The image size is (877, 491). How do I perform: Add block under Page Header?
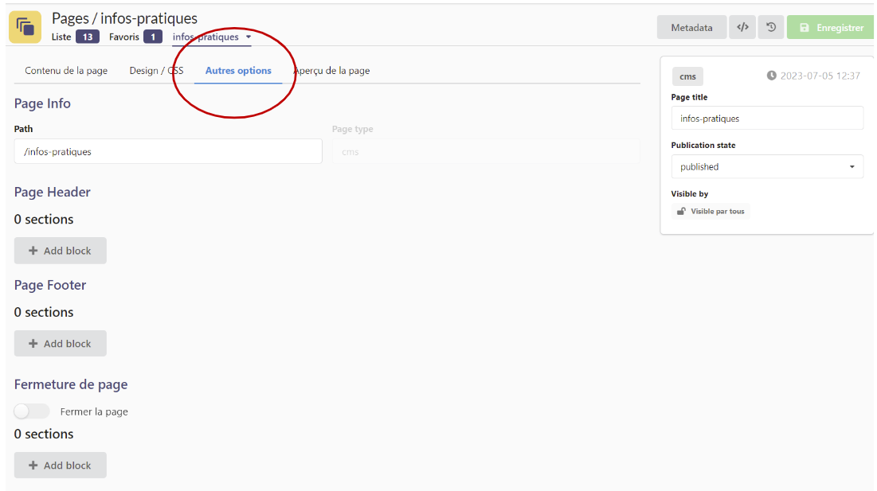point(61,251)
